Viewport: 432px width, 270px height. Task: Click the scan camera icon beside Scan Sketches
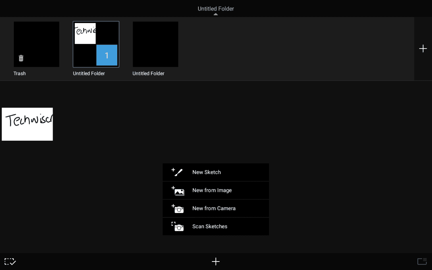click(178, 226)
